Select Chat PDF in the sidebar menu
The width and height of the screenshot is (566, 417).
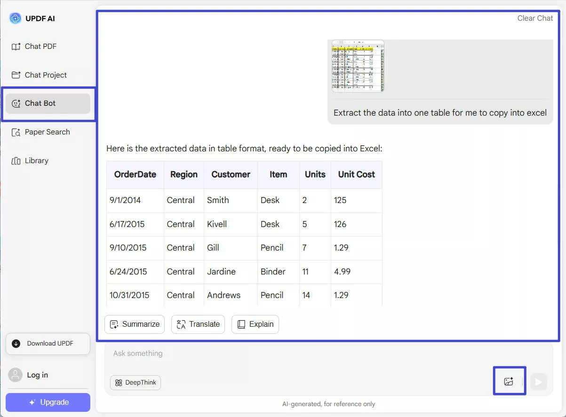(40, 46)
